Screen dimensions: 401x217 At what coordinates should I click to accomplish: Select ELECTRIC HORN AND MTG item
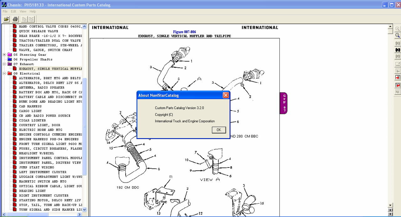[41, 130]
